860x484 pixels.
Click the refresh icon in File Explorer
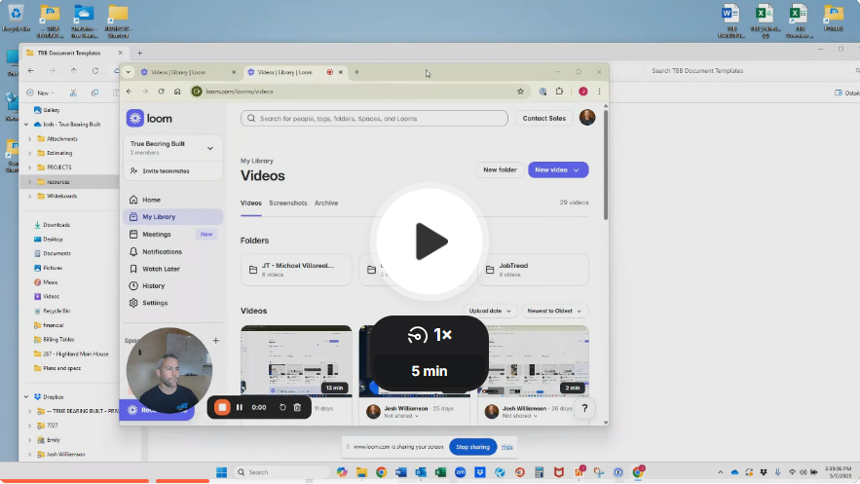click(x=95, y=71)
